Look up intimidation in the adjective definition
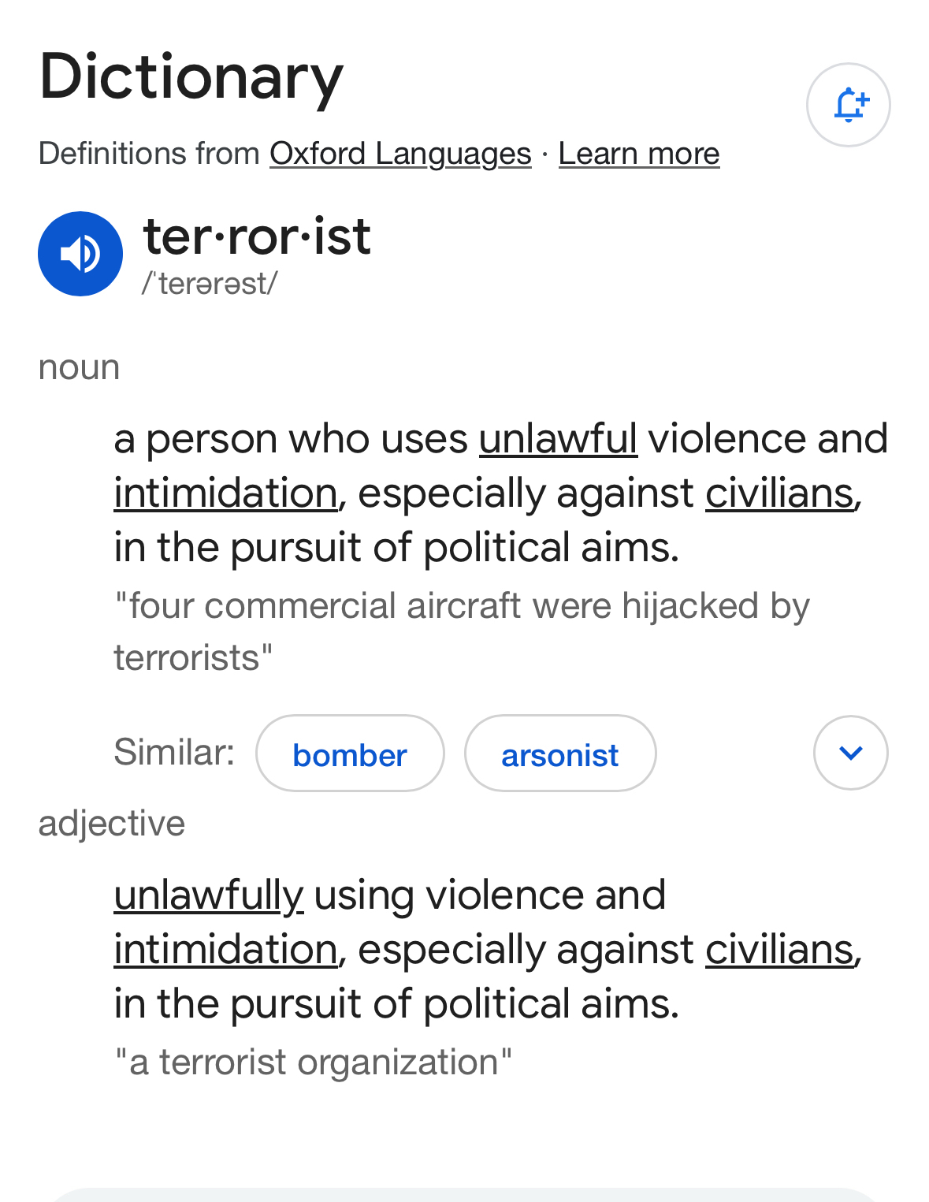The image size is (929, 1202). point(225,949)
